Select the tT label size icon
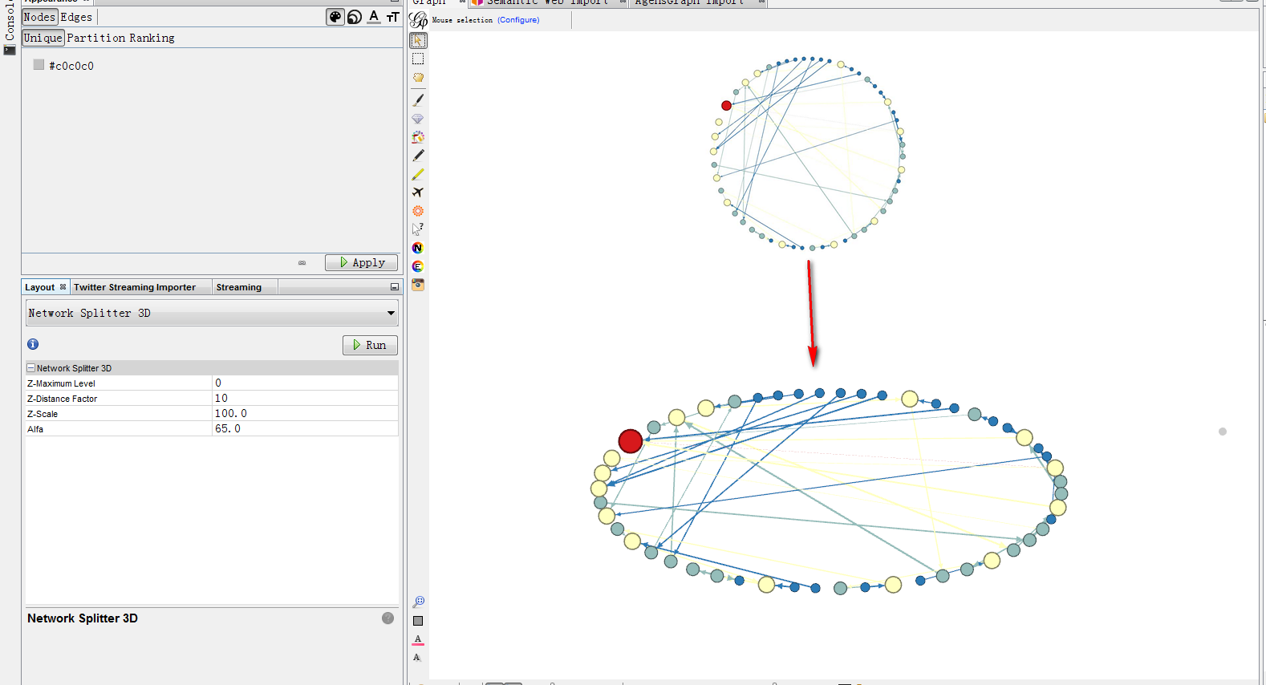 pyautogui.click(x=393, y=17)
